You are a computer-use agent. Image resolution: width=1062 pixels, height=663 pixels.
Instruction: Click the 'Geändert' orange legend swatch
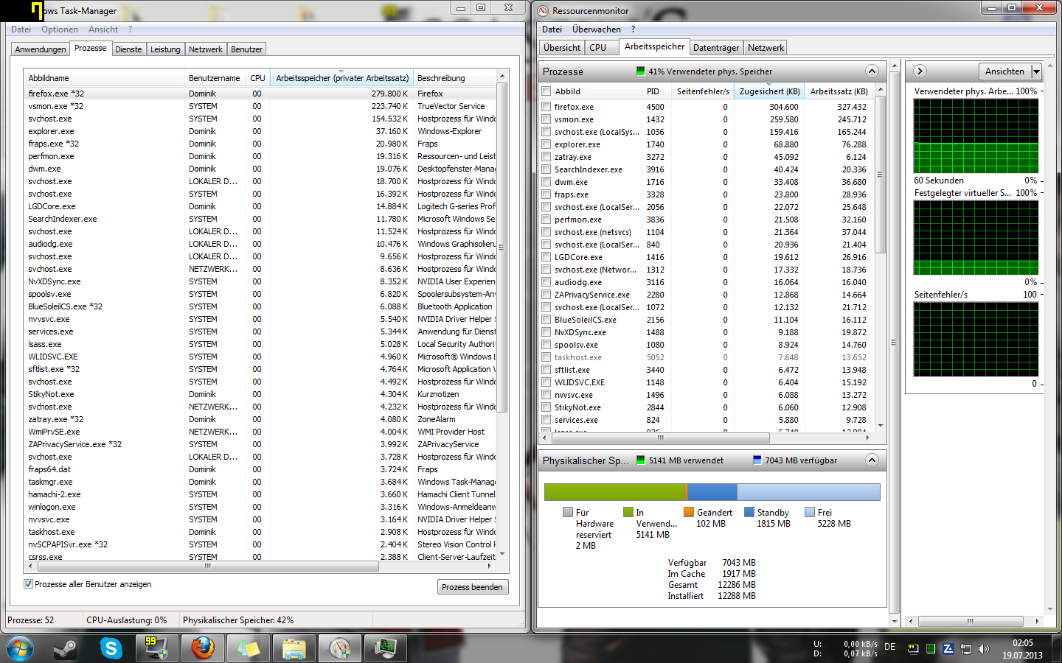click(689, 512)
